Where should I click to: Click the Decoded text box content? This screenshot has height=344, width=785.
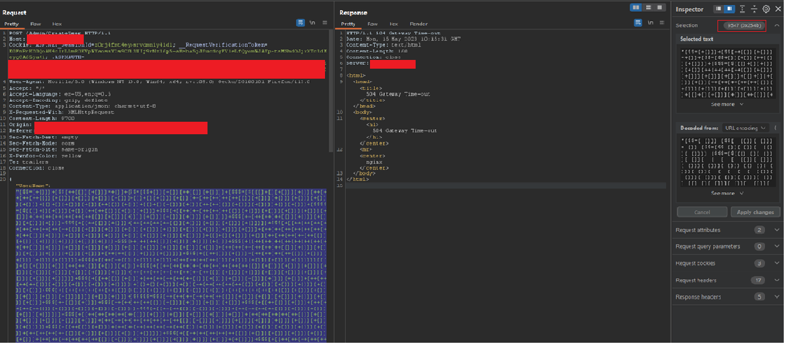(727, 161)
